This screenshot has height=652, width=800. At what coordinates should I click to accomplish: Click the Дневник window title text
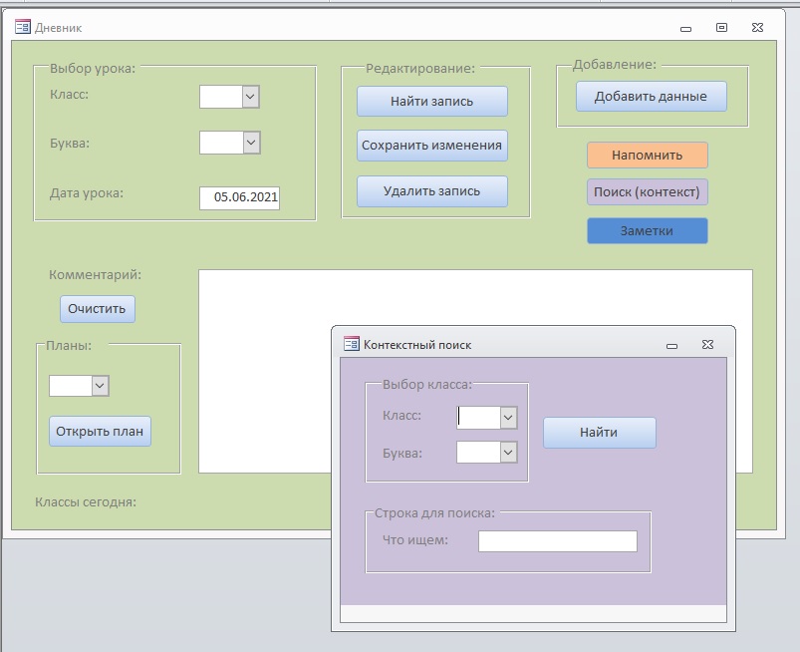coord(58,28)
